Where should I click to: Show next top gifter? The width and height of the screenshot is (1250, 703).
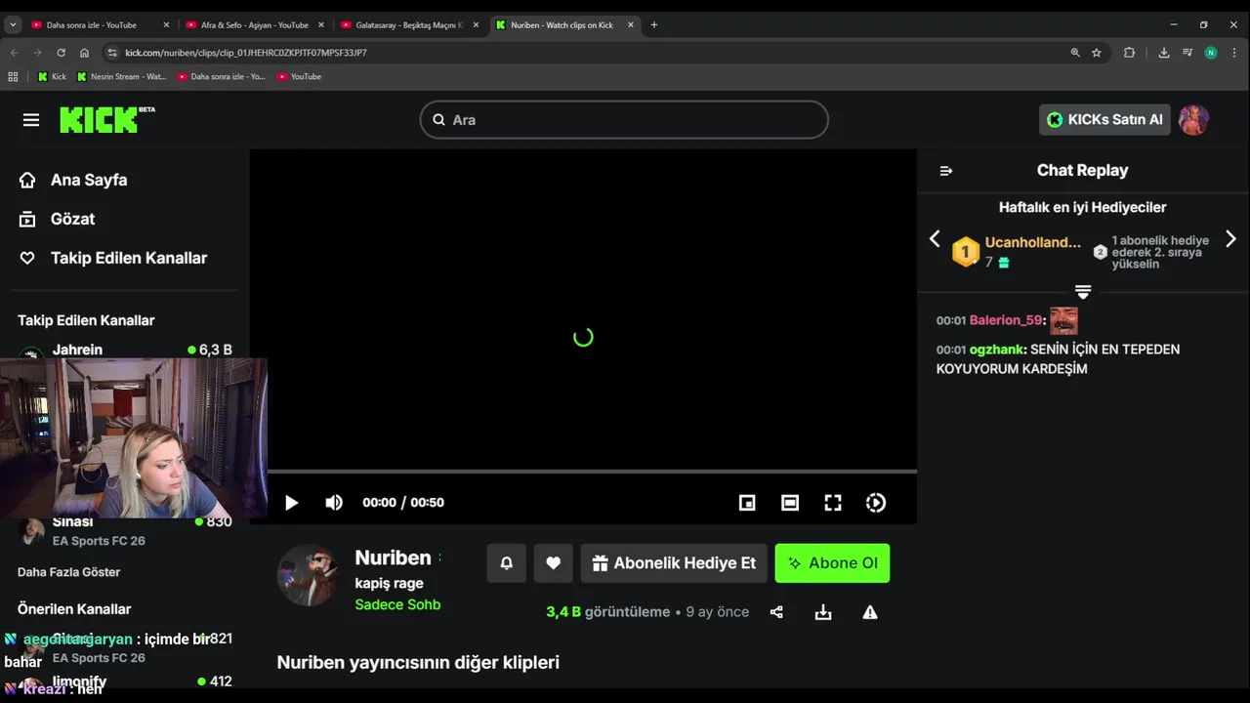(x=1230, y=239)
